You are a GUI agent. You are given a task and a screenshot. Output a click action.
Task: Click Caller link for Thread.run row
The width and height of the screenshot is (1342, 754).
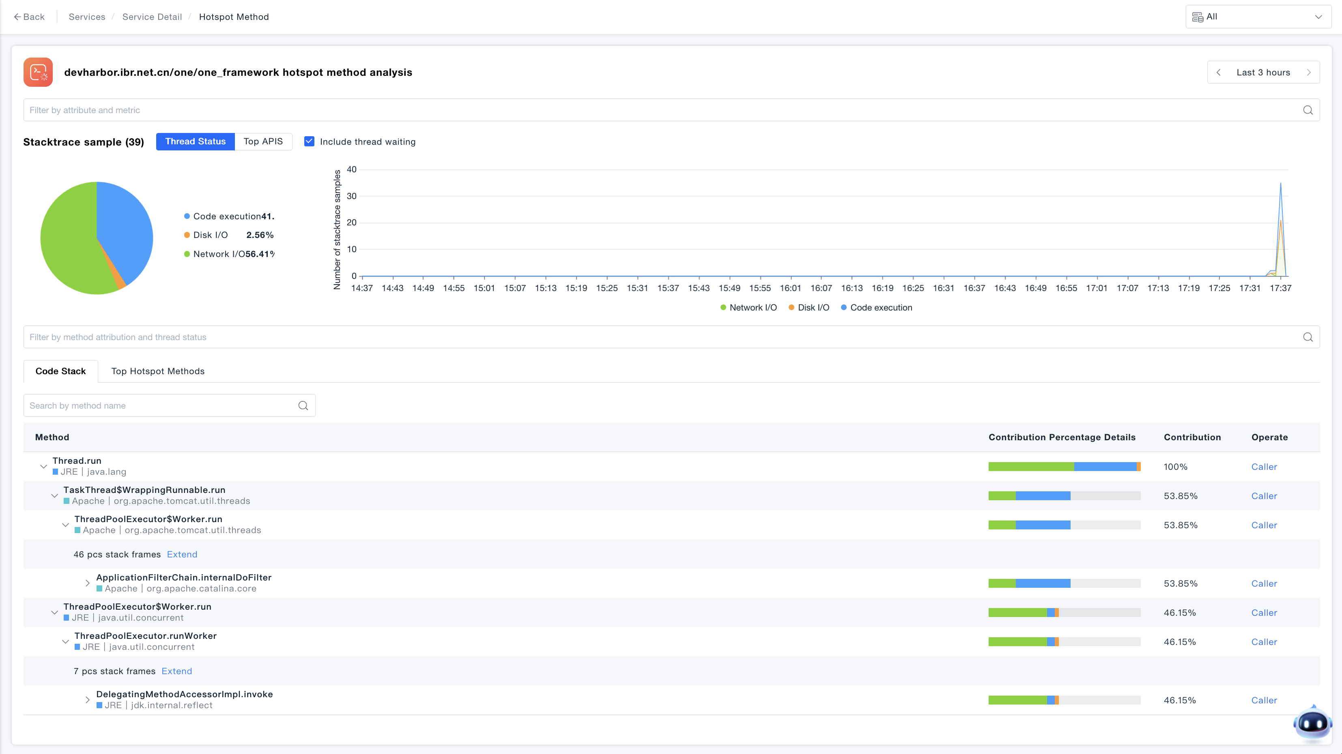pyautogui.click(x=1264, y=467)
